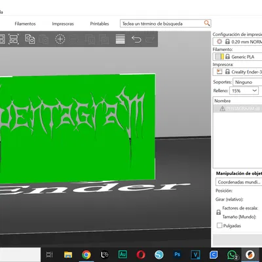This screenshot has height=262, width=262.
Task: Toggle the scale factors lock icon
Action: tap(219, 212)
